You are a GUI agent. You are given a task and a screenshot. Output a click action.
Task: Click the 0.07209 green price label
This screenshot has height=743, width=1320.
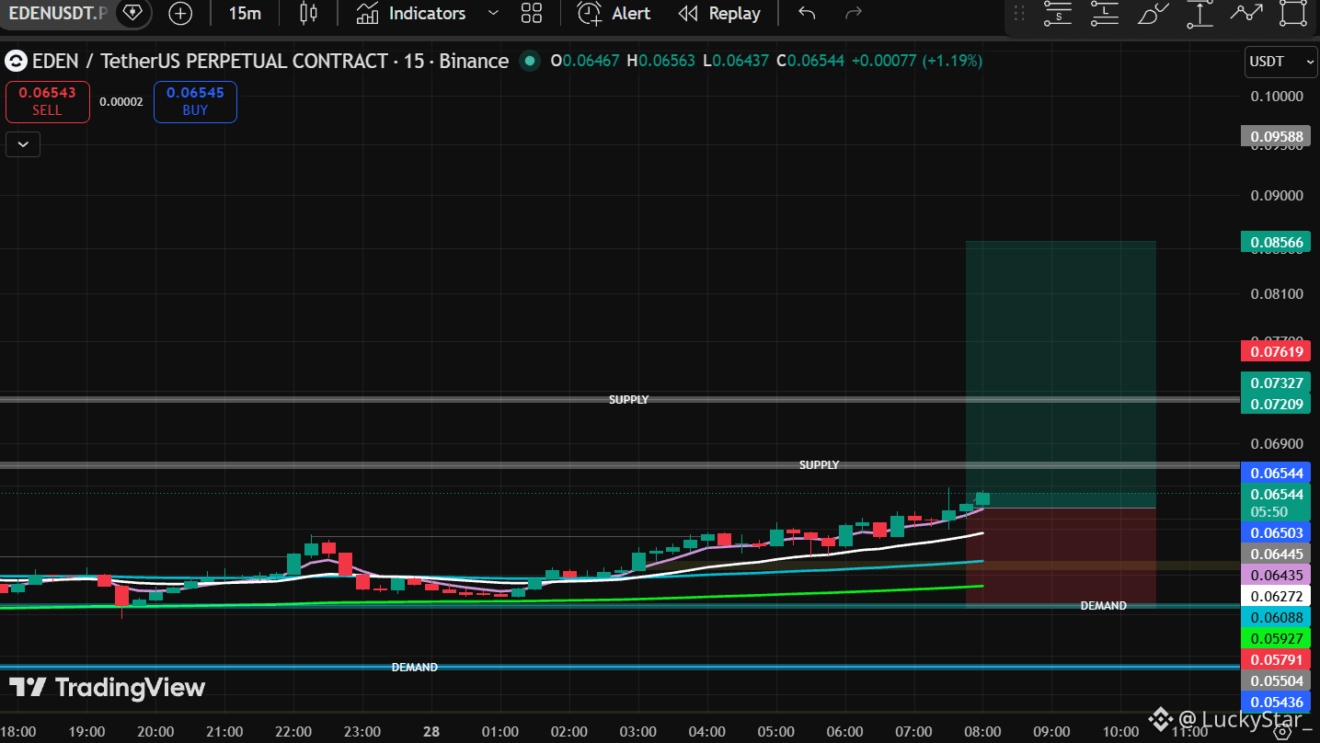click(x=1275, y=405)
